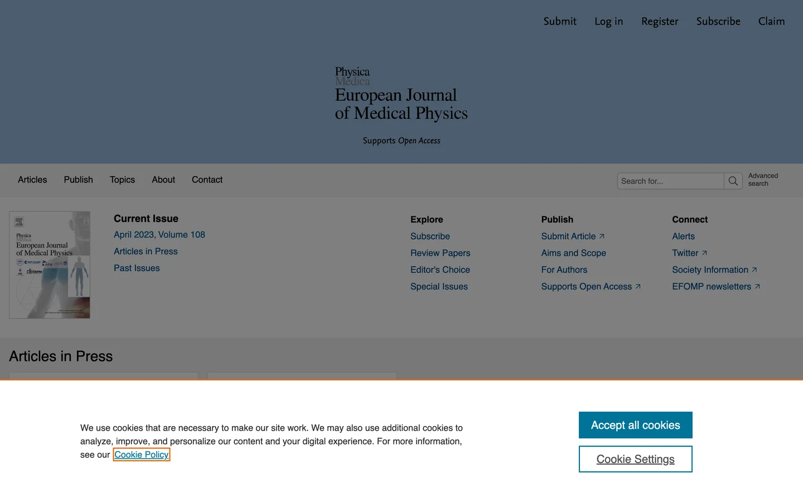Open For Authors link
Viewport: 803px width, 502px height.
[564, 270]
